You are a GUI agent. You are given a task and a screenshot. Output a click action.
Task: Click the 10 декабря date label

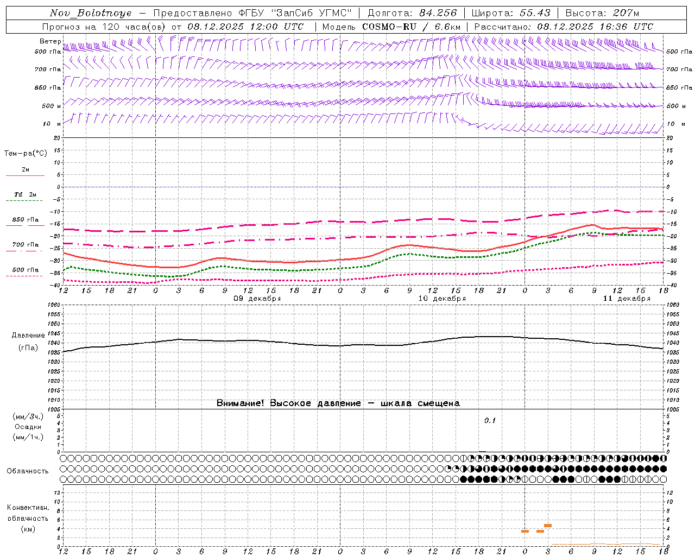pyautogui.click(x=442, y=299)
